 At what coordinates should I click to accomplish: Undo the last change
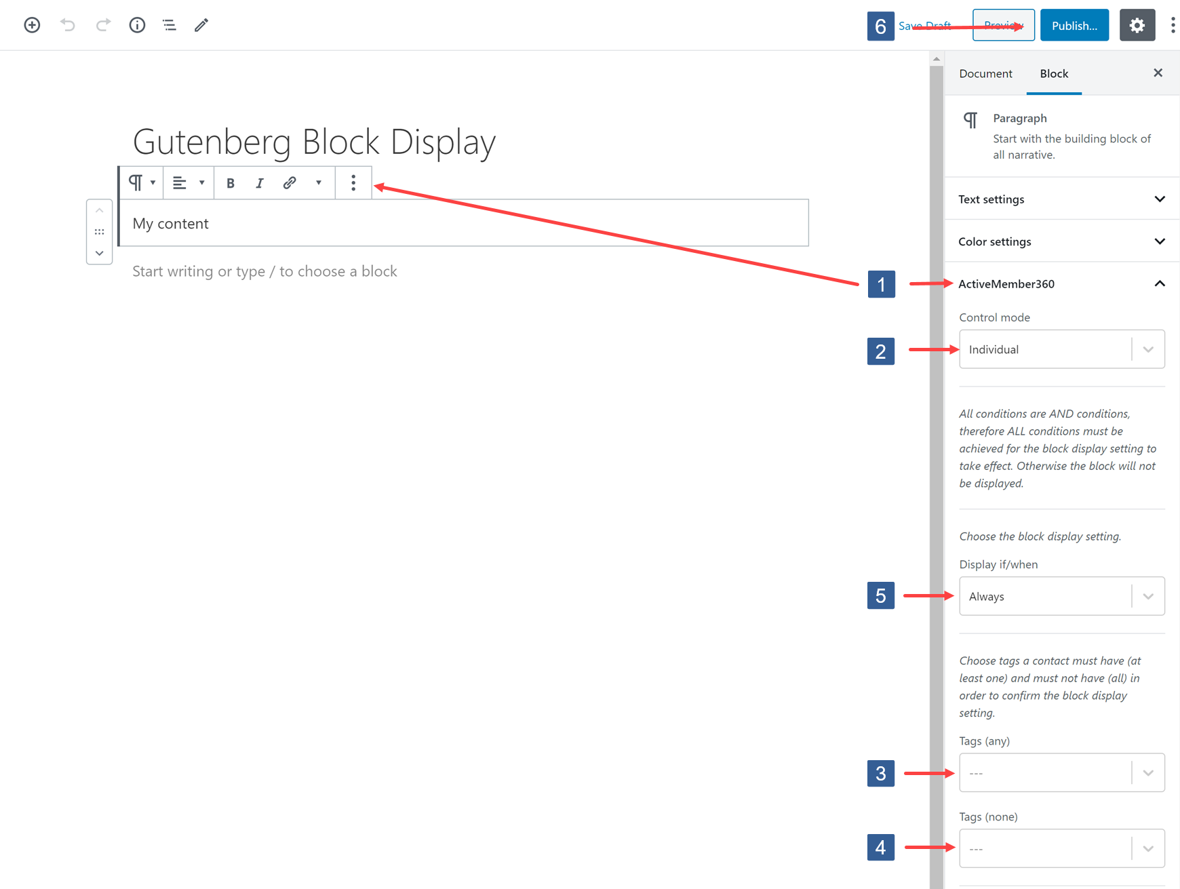tap(67, 25)
